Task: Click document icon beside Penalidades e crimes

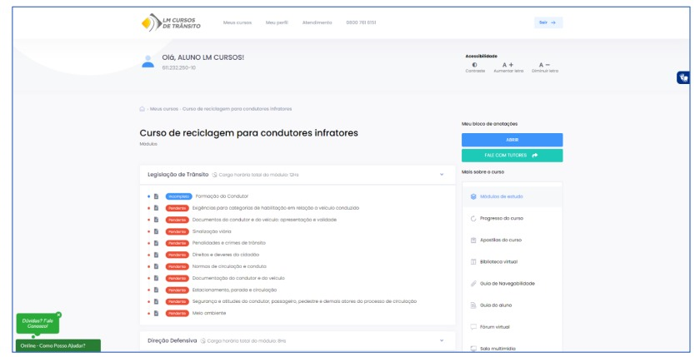Action: (156, 243)
